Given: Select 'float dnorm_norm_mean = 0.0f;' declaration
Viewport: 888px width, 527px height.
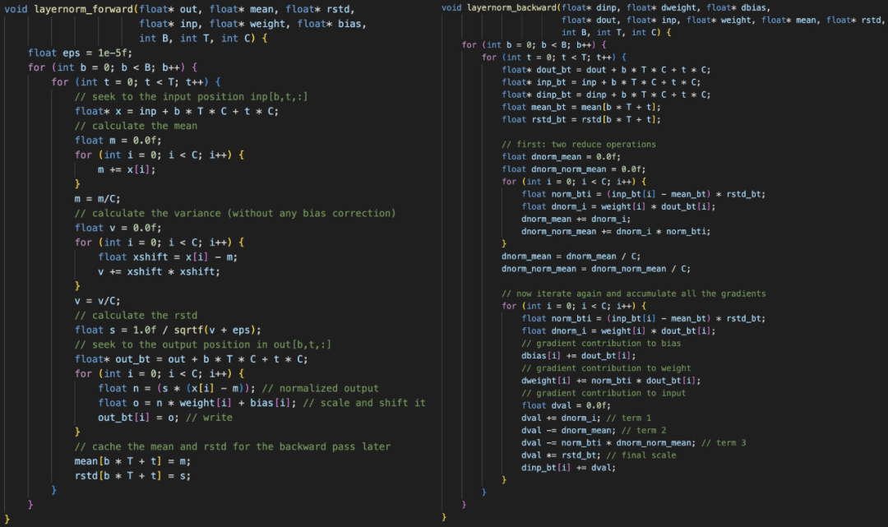Looking at the screenshot, I should (x=574, y=170).
